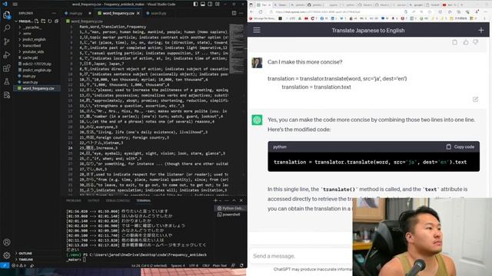The width and height of the screenshot is (492, 276).
Task: Copy the previous response via clipboard icon
Action: coord(454,42)
